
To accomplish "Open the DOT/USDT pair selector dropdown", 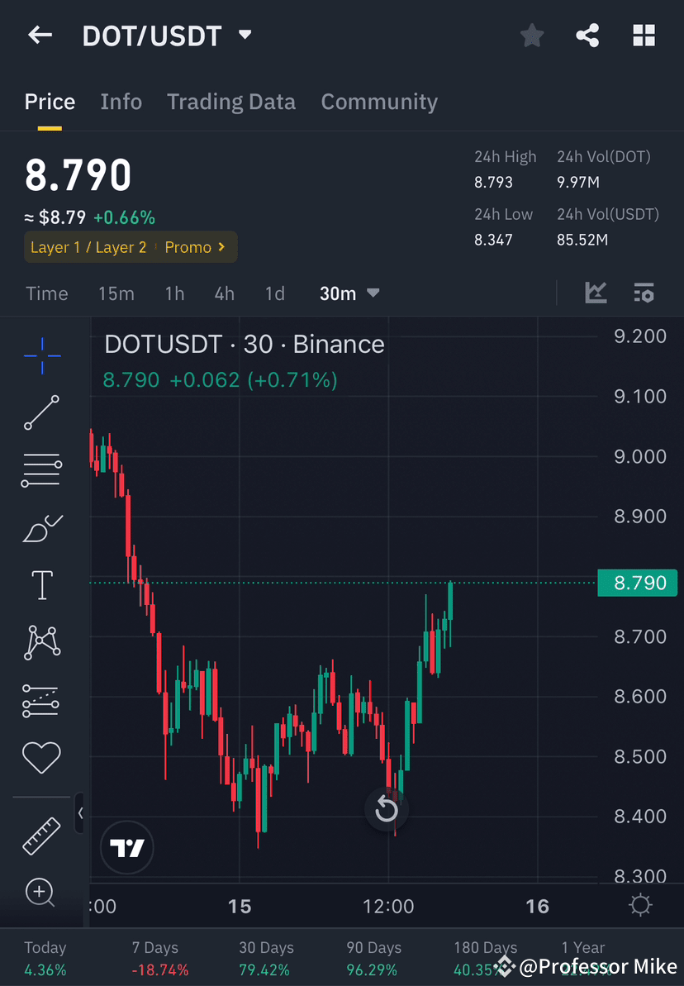I will pyautogui.click(x=245, y=35).
